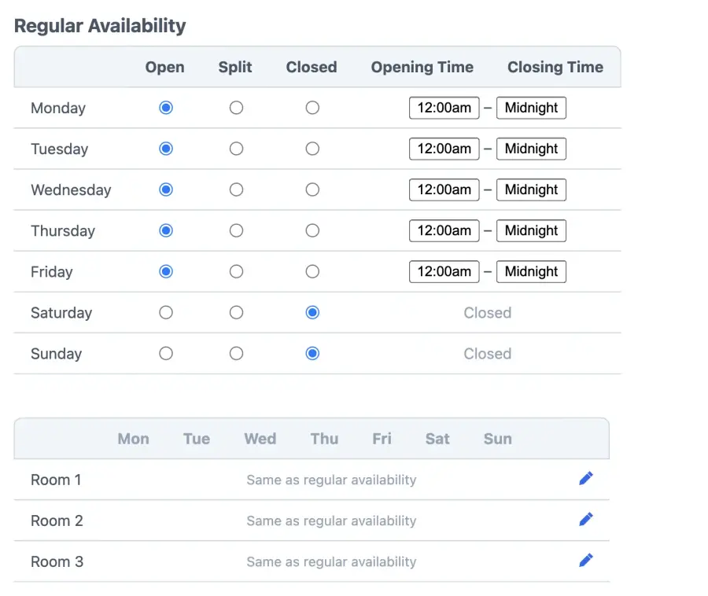Click the Thu column header
Viewport: 708px width, 596px height.
(x=324, y=439)
